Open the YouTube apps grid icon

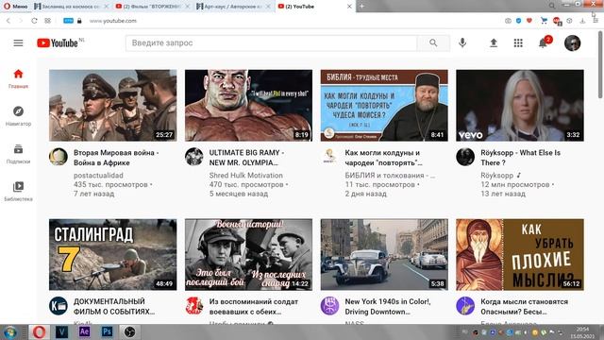(518, 42)
